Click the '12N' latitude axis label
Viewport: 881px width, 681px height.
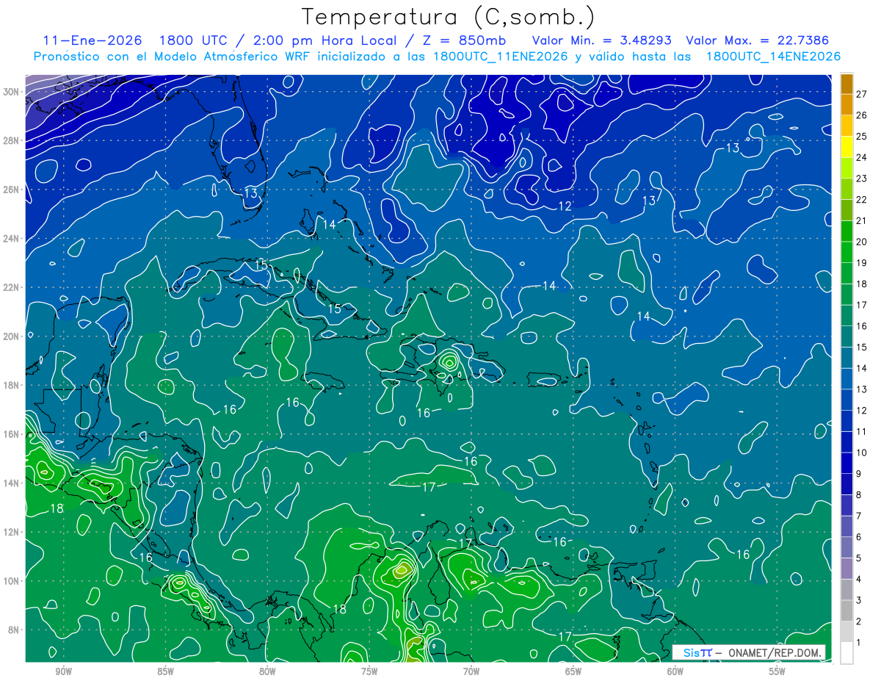pos(11,532)
